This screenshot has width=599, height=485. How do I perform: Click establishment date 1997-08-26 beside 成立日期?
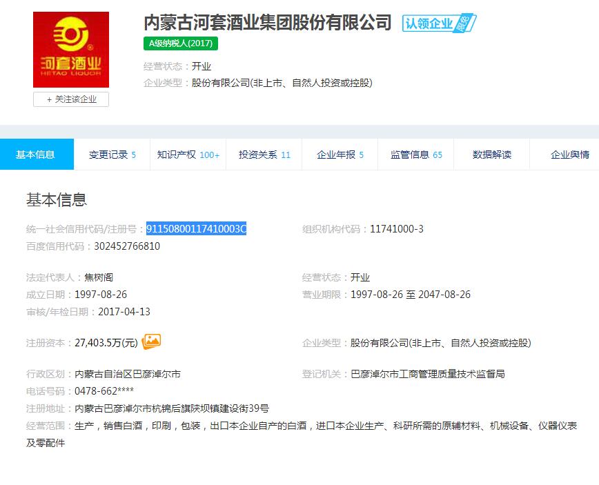coord(101,295)
